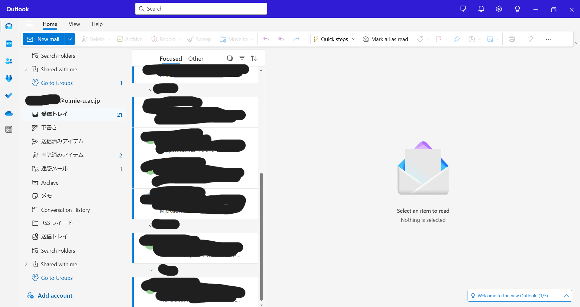Switch to the Home tab

[x=50, y=24]
